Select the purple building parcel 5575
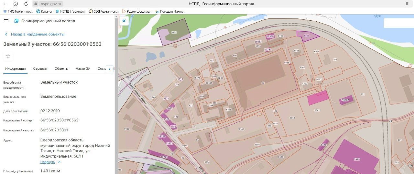Viewport: 414px width, 174px height. (357, 159)
